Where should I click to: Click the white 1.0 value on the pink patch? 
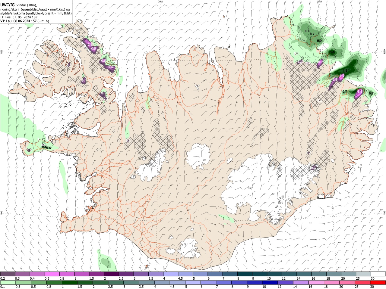click(x=342, y=76)
